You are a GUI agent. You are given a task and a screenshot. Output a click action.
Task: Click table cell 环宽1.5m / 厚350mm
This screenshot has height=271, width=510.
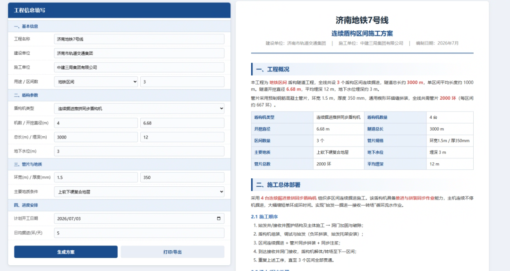(x=450, y=141)
